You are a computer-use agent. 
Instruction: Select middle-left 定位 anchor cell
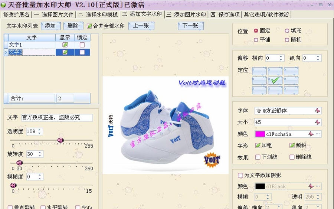point(259,81)
